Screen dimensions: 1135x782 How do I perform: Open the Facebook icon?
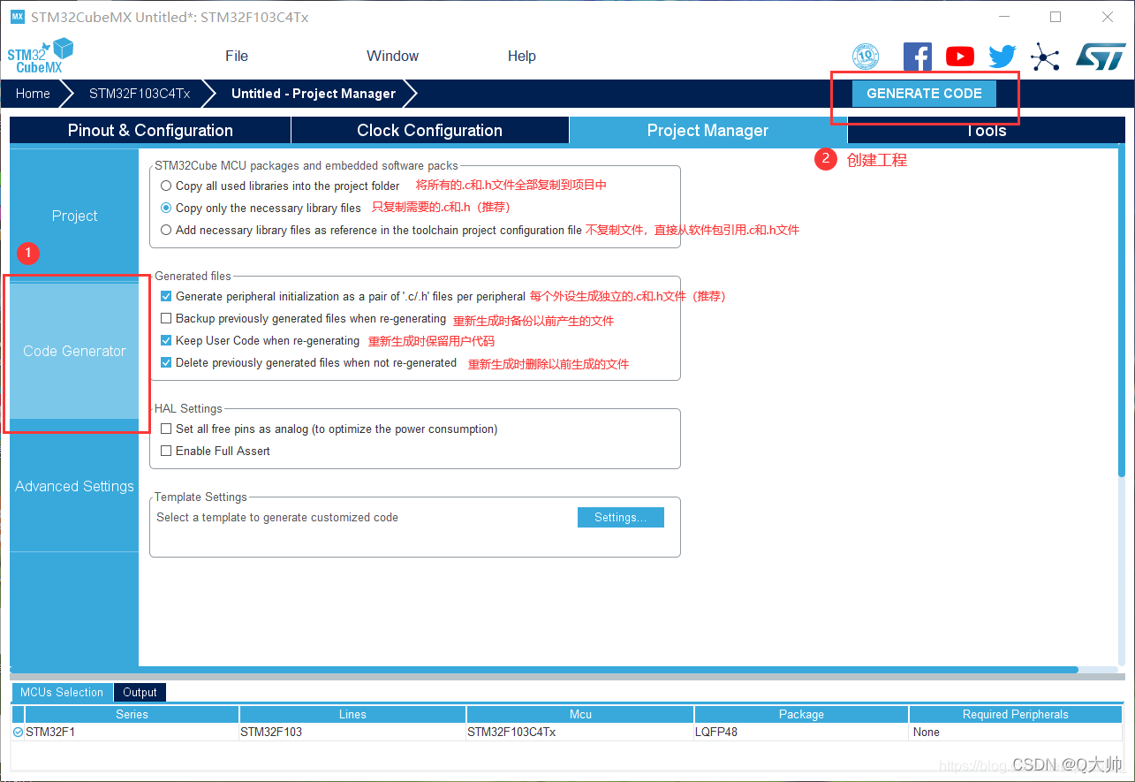[x=918, y=57]
